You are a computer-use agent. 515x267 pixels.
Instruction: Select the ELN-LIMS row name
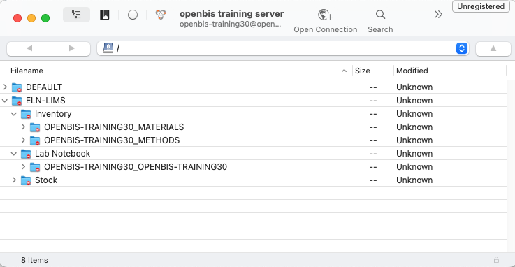[x=45, y=101]
